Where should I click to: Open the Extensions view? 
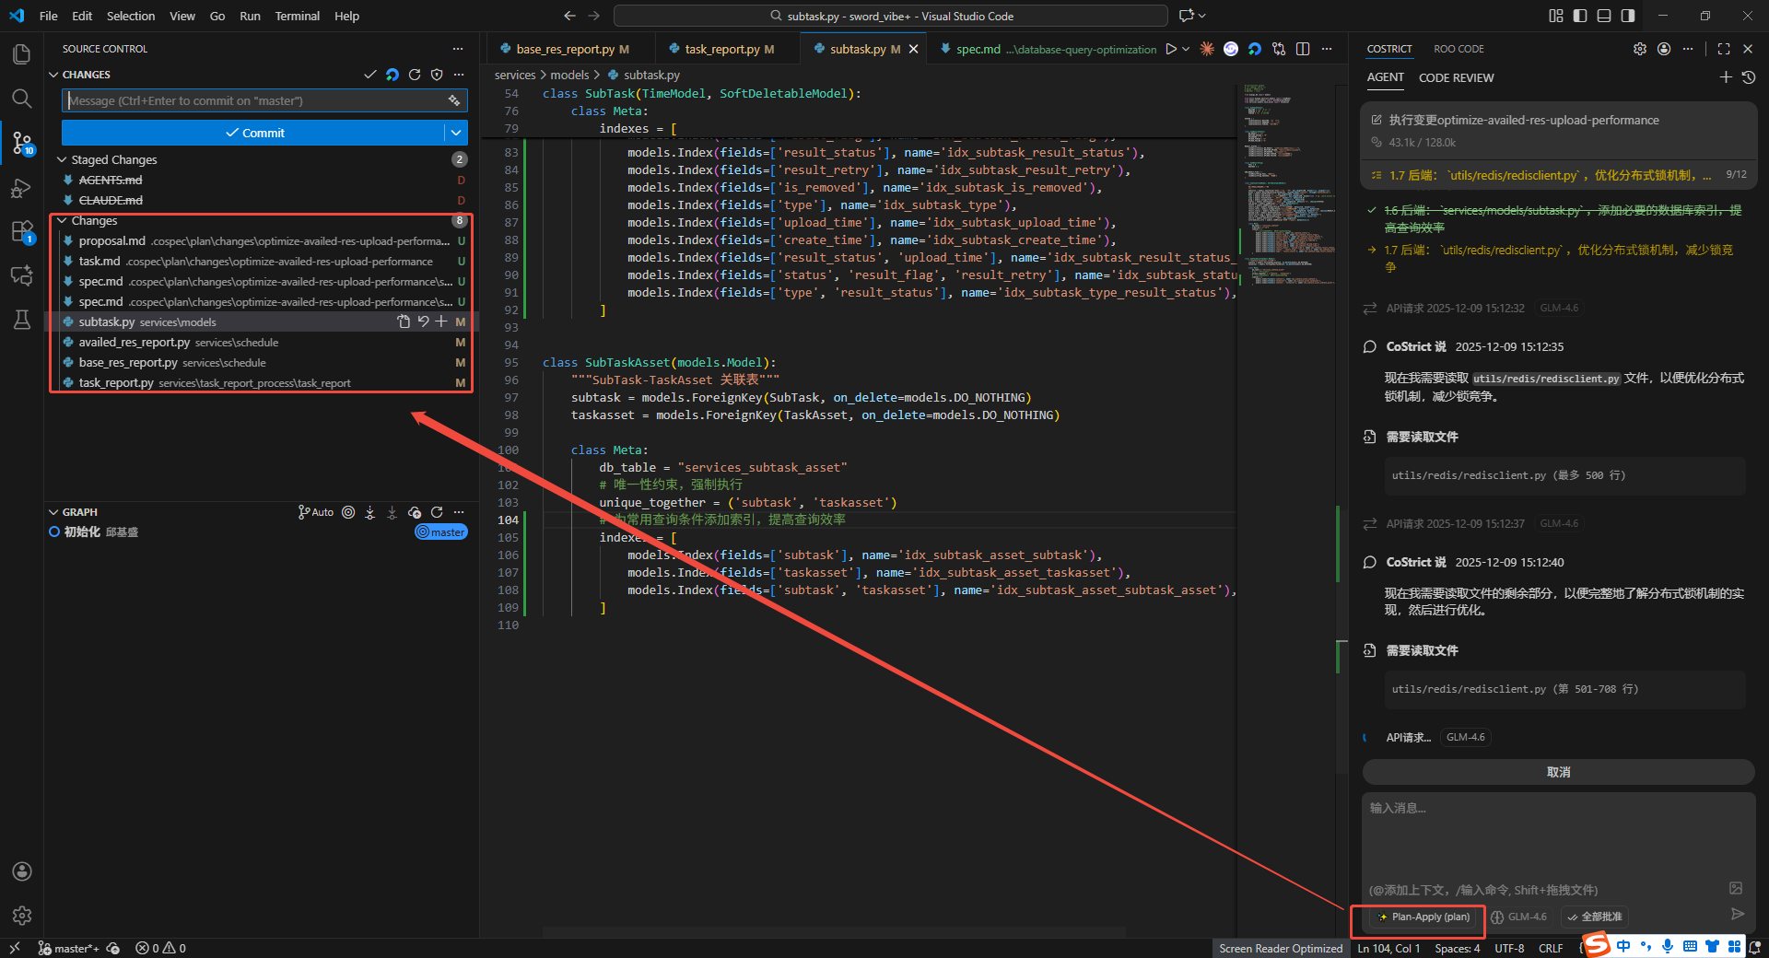coord(22,232)
